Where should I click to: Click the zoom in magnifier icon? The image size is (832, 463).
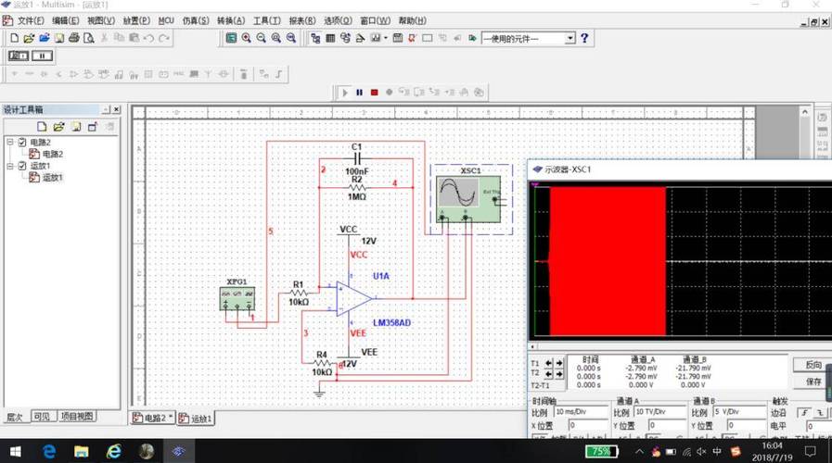[246, 38]
